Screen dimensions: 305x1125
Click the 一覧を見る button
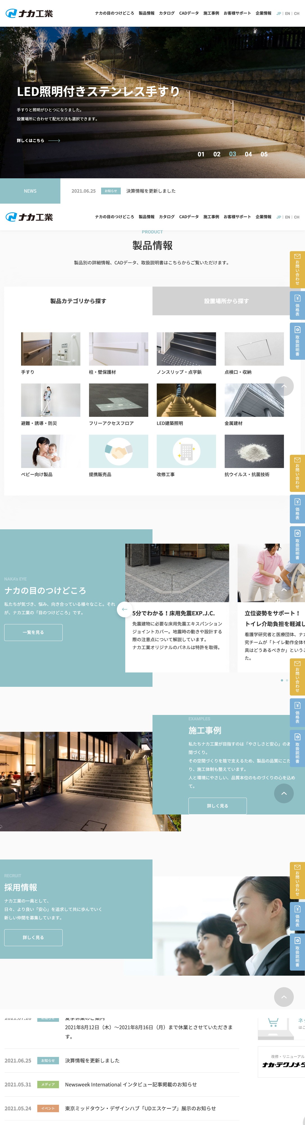click(33, 632)
